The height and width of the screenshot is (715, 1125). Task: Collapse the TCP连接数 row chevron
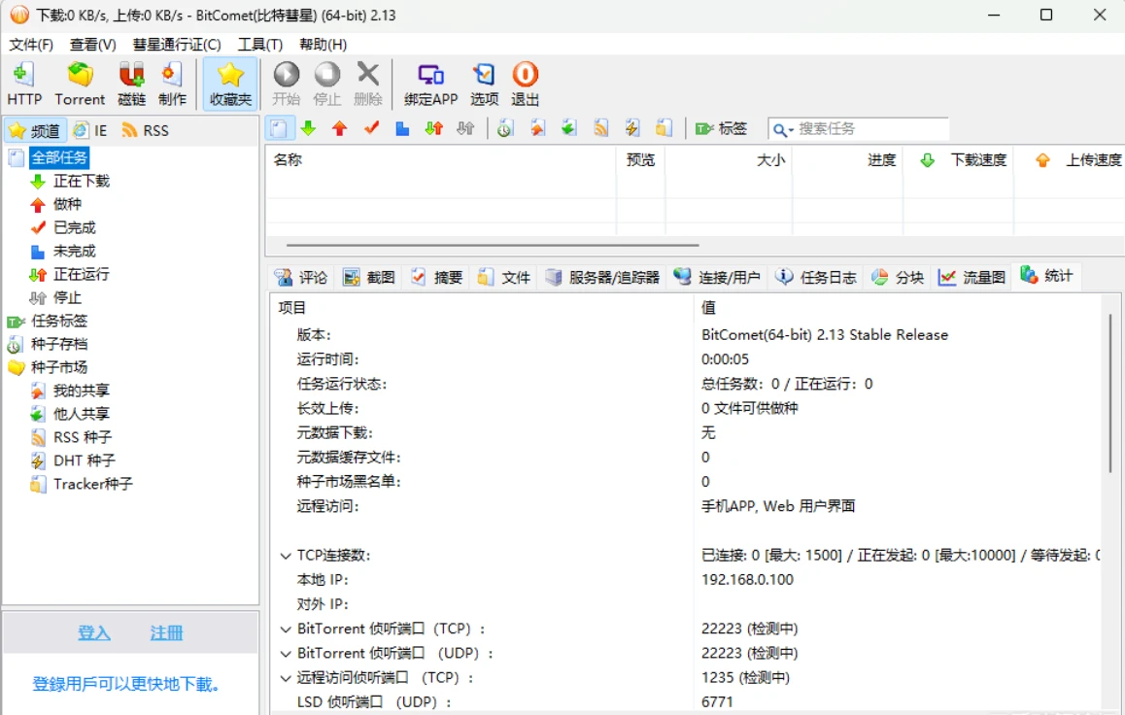click(x=286, y=556)
